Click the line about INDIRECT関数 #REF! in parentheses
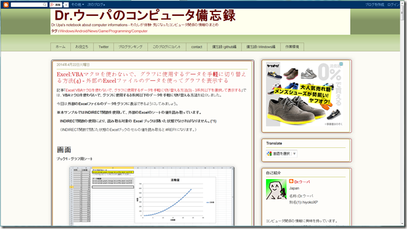 pyautogui.click(x=128, y=130)
